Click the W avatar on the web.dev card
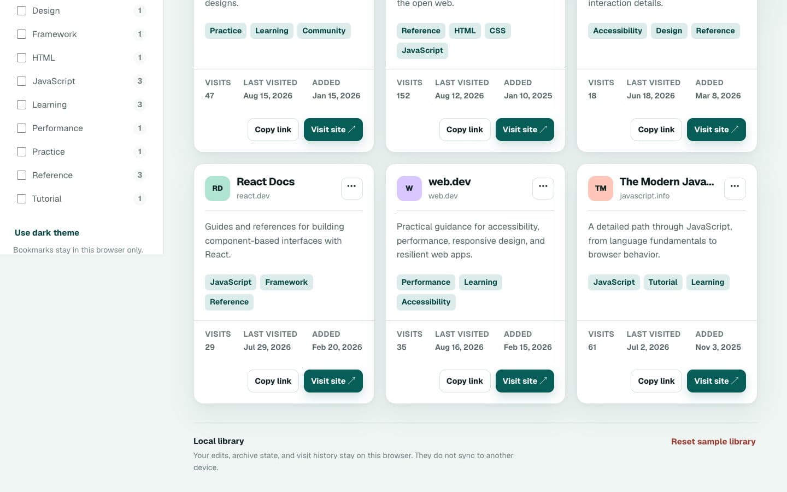 (409, 189)
